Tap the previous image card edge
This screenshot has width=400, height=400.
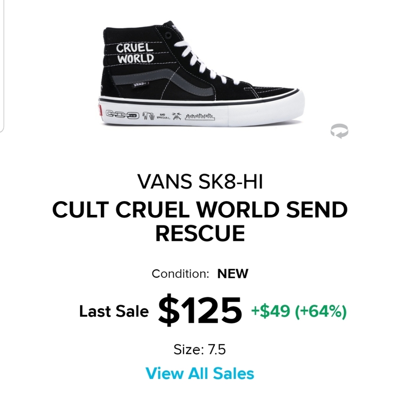(x=2, y=64)
